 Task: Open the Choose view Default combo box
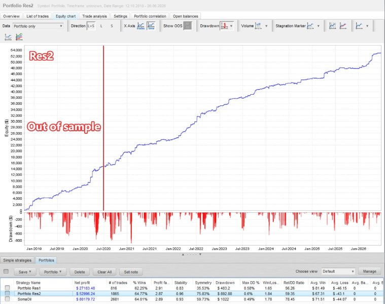click(338, 272)
